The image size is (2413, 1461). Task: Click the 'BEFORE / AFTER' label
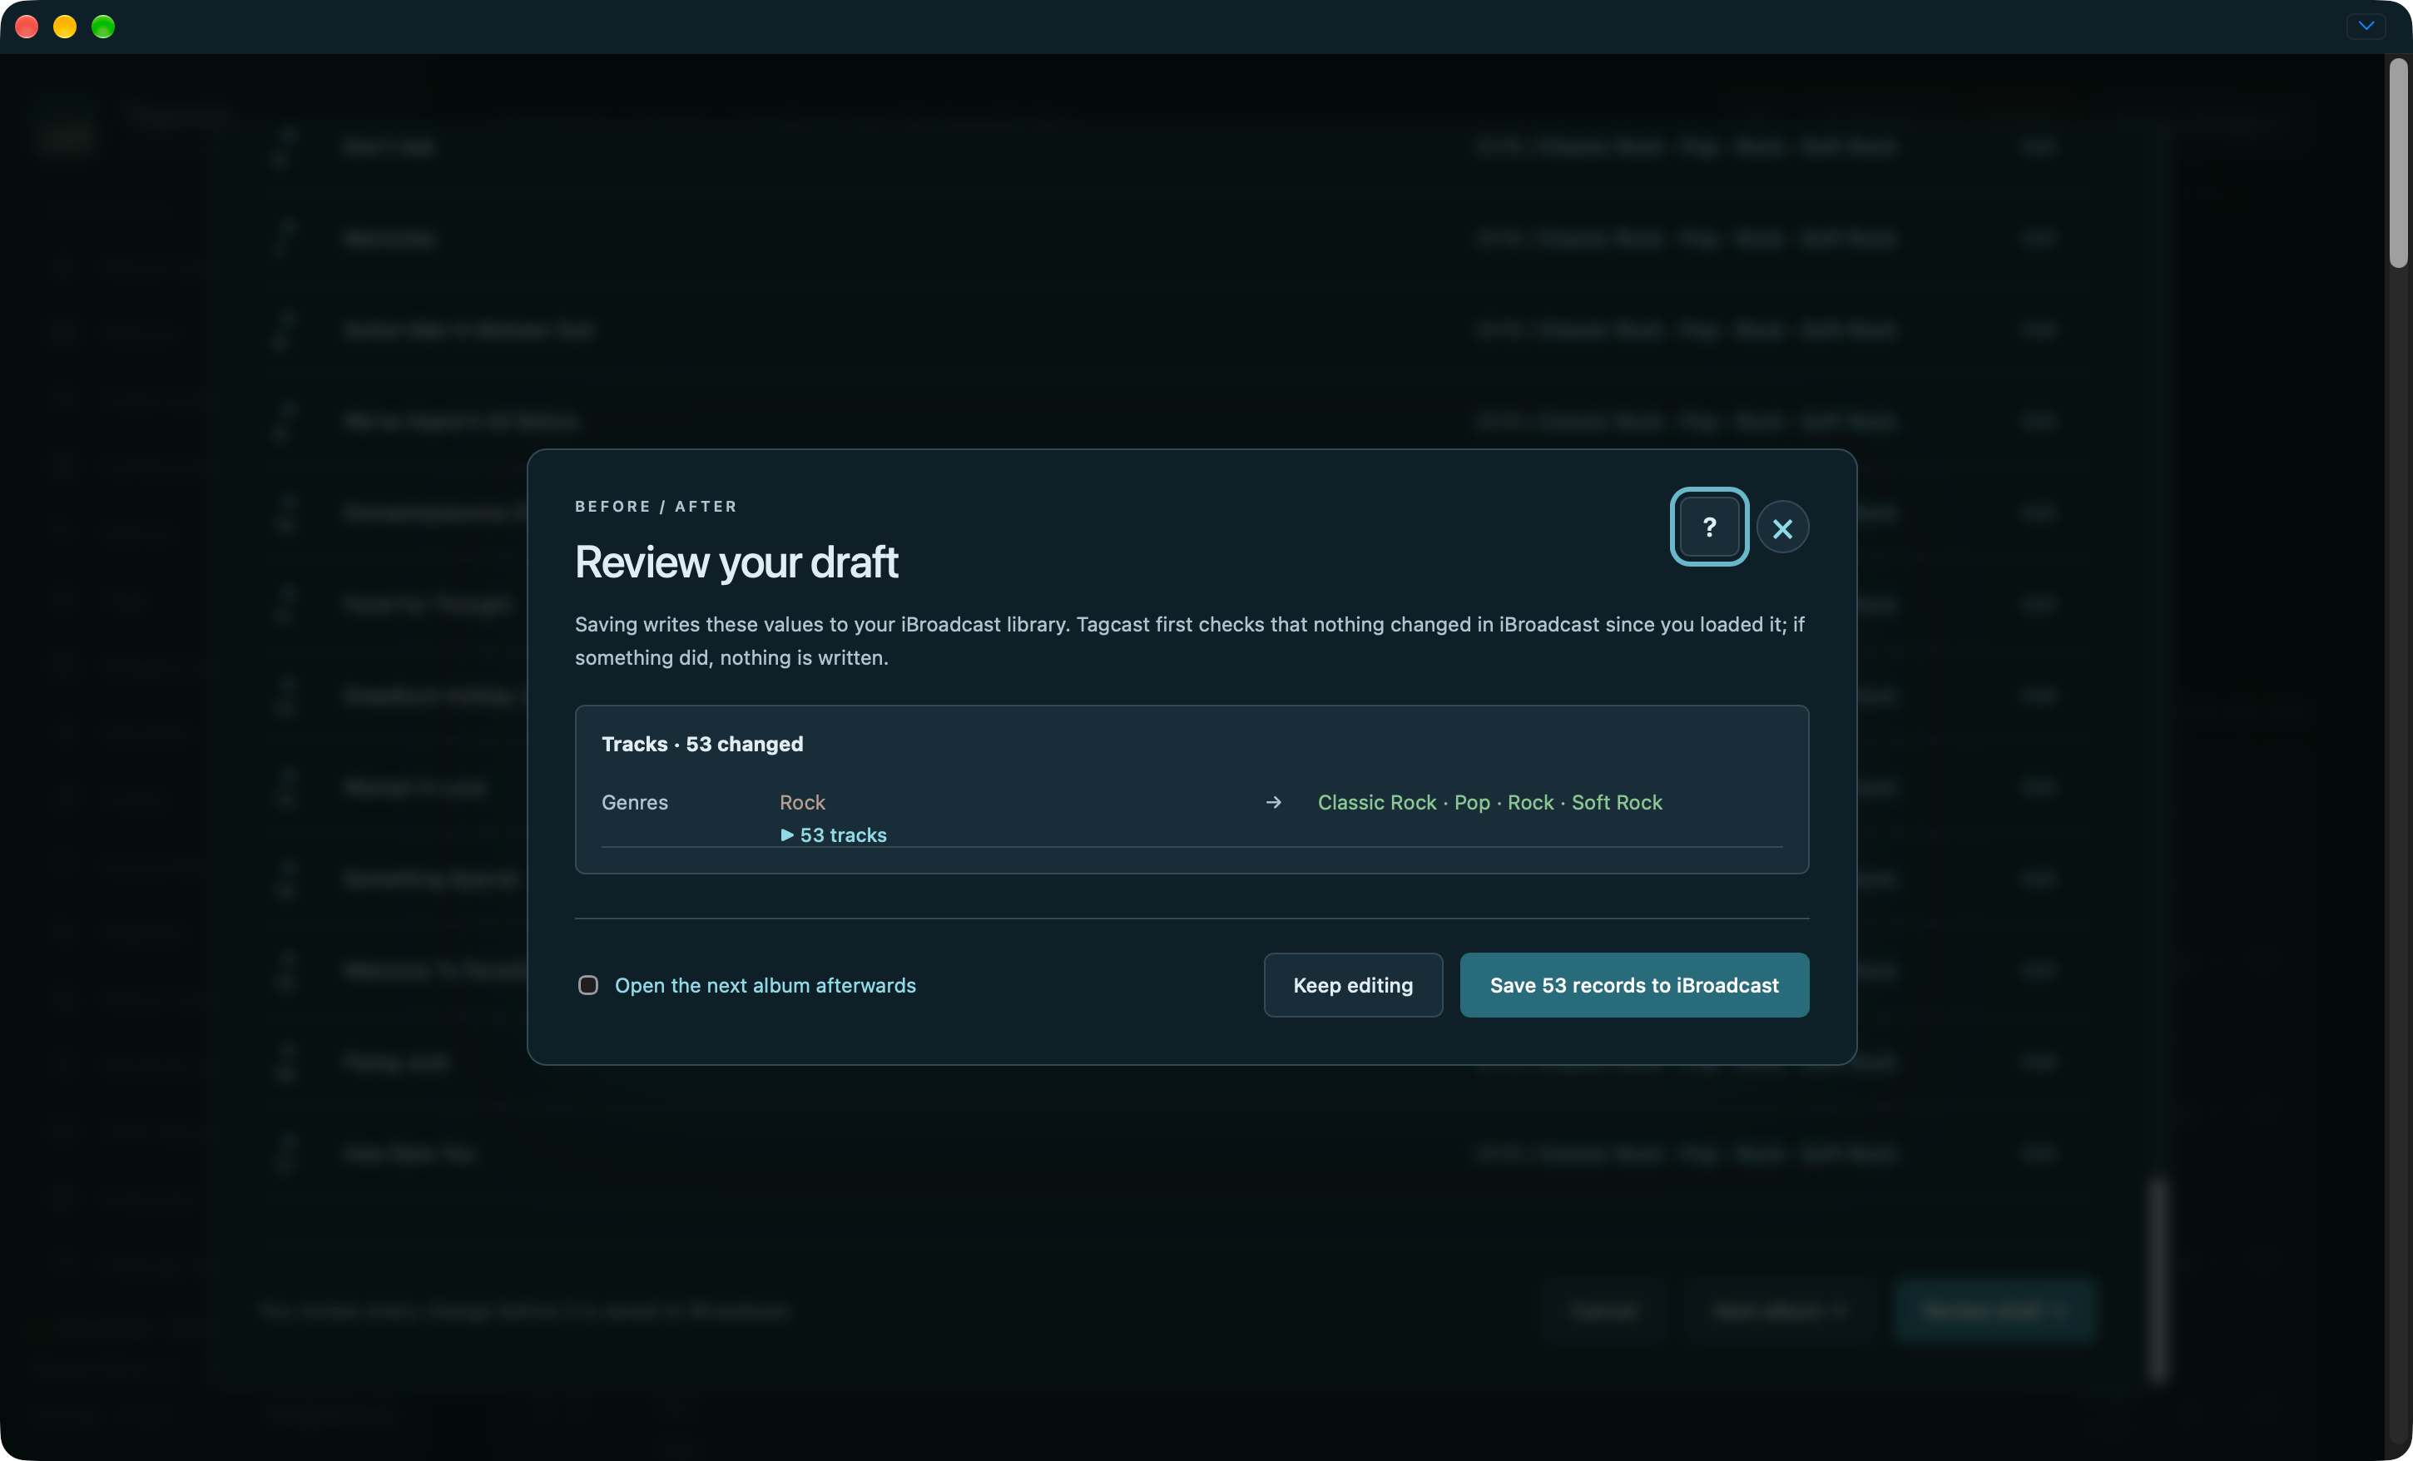(655, 506)
